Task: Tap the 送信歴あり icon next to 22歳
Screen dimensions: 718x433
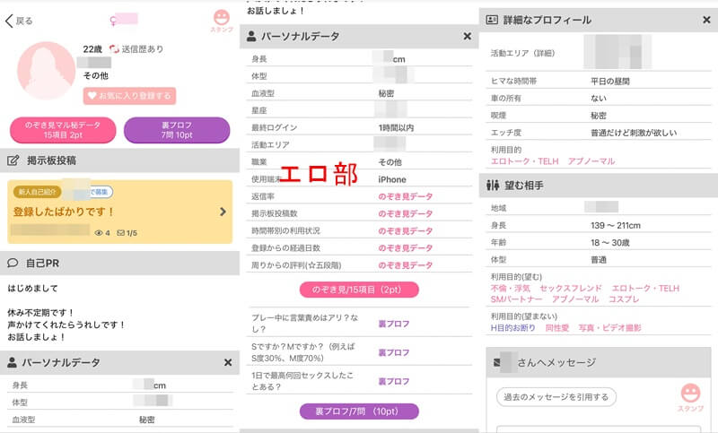Action: coord(114,48)
